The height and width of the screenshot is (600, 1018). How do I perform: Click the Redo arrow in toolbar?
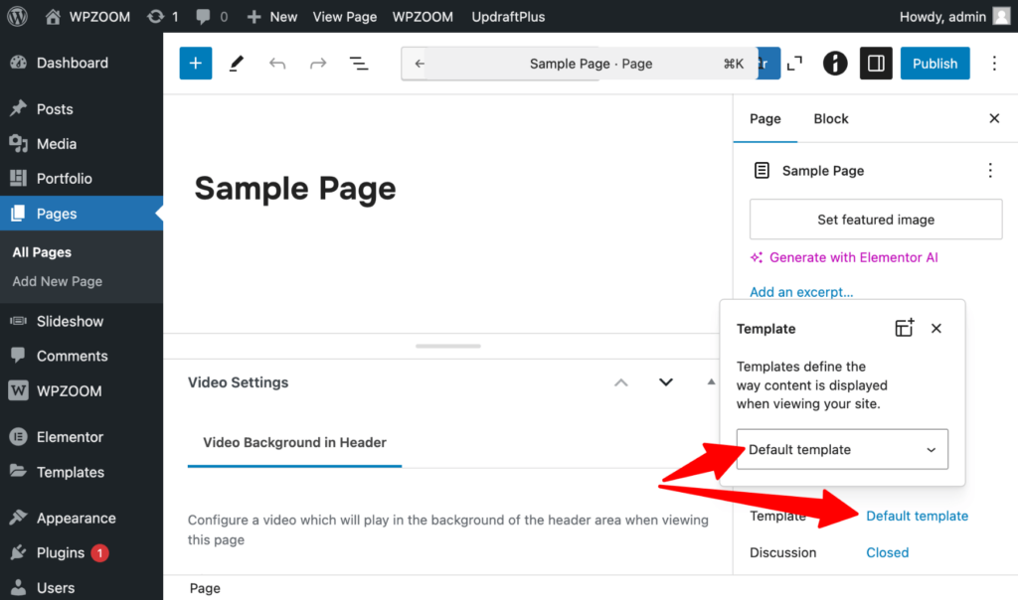click(318, 64)
